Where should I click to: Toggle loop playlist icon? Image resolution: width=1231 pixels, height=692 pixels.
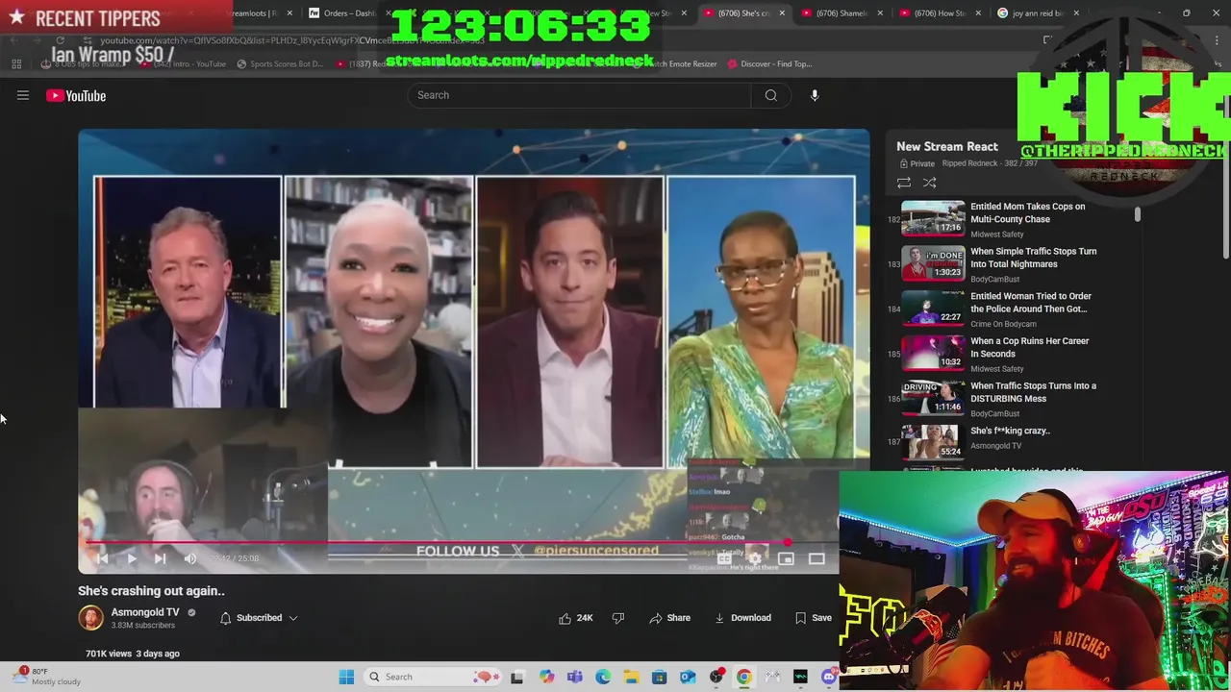[x=904, y=183]
